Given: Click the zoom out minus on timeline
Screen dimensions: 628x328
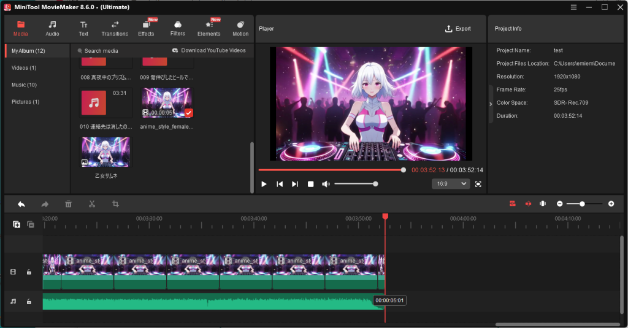Looking at the screenshot, I should 559,204.
